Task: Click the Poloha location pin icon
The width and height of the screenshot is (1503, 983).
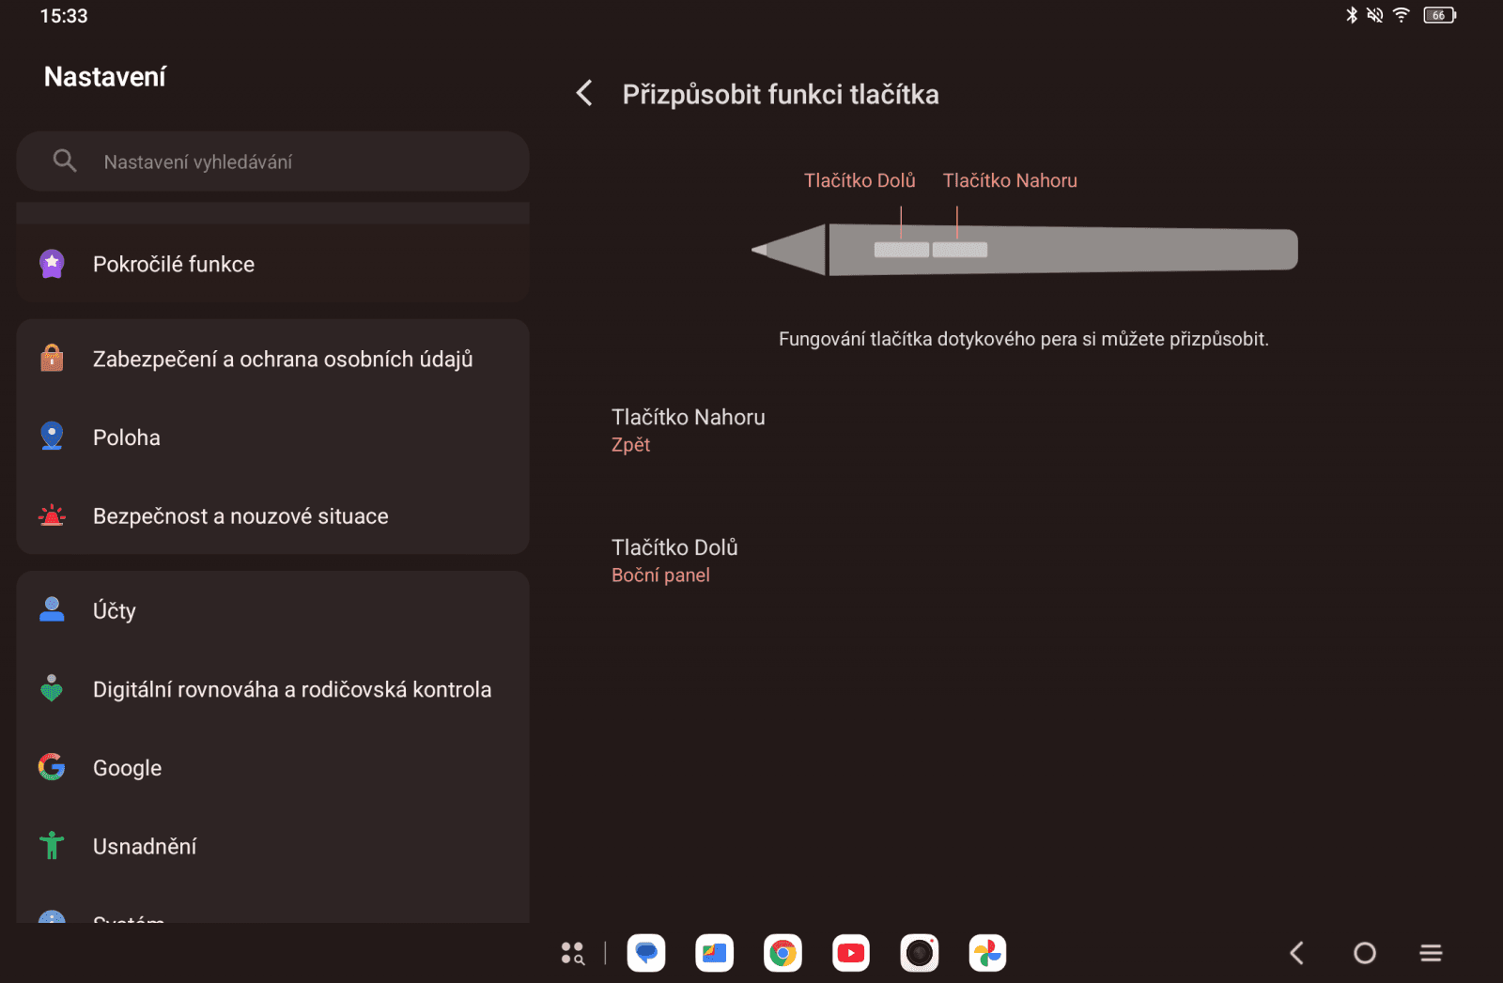Action: point(51,436)
